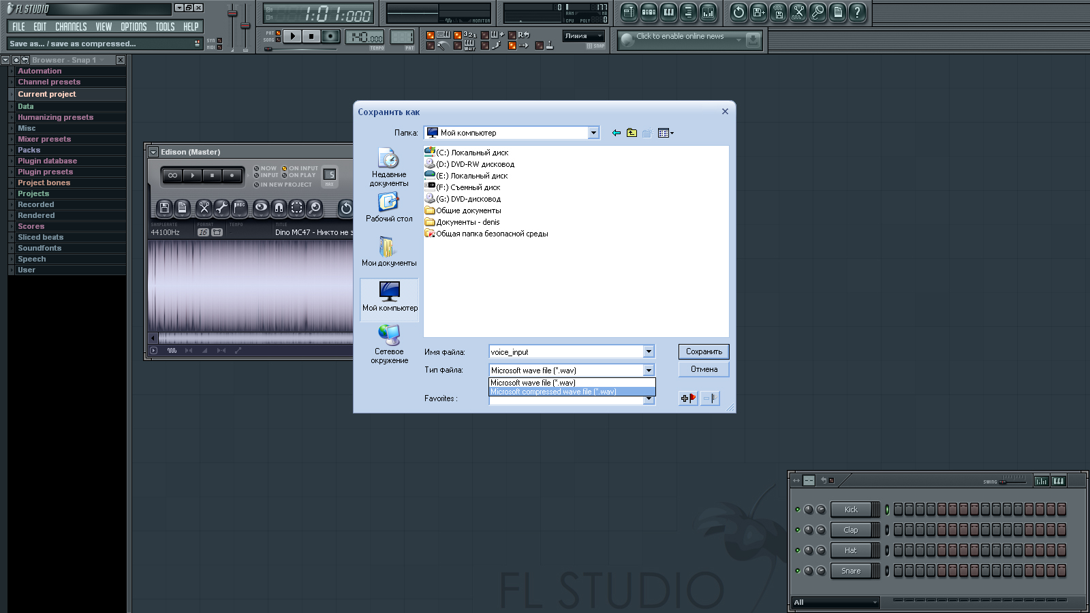Image resolution: width=1090 pixels, height=613 pixels.
Task: Click Edison's magnifier zoom icon
Action: tap(314, 208)
